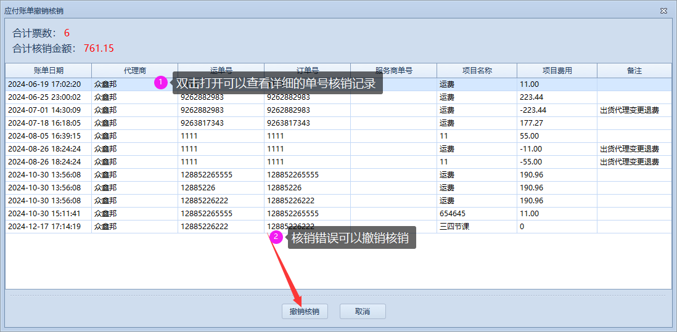The height and width of the screenshot is (332, 677).
Task: Sort by the 账单日期 column header
Action: [48, 71]
